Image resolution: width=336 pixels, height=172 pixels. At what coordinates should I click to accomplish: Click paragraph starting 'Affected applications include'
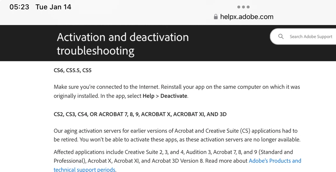click(177, 161)
